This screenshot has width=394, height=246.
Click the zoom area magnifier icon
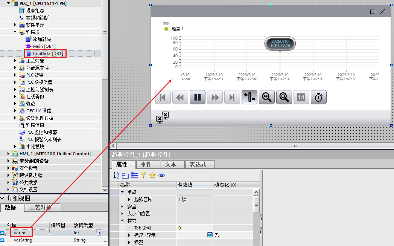[x=284, y=98]
